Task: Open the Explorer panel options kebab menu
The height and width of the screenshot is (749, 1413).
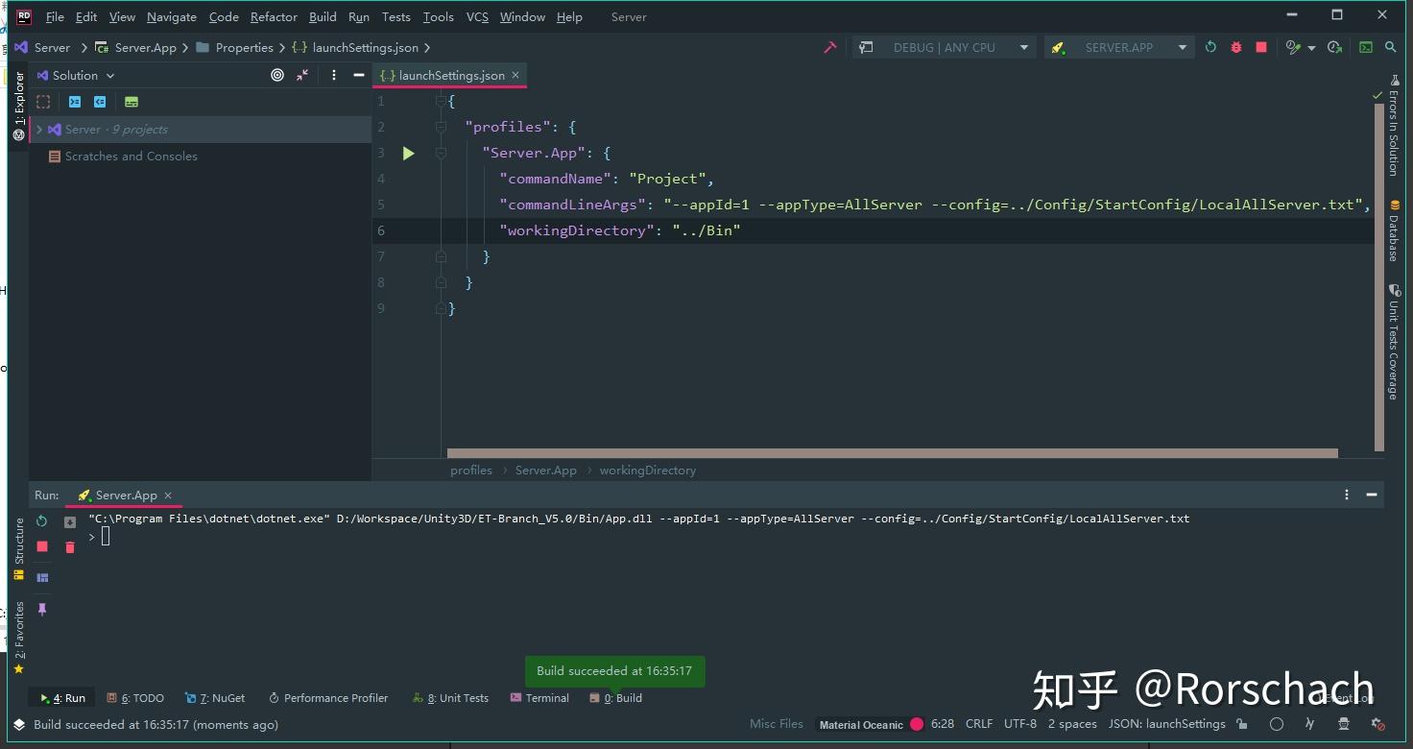Action: click(x=334, y=75)
